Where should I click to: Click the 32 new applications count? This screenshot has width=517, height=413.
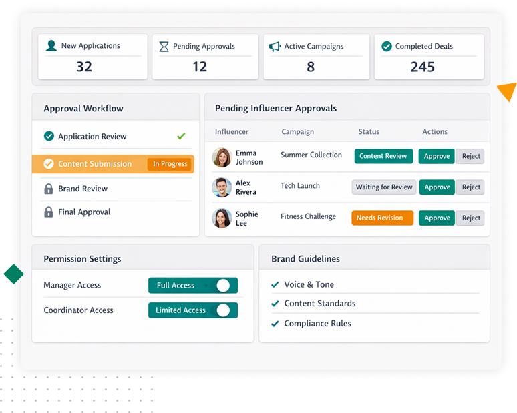[84, 67]
